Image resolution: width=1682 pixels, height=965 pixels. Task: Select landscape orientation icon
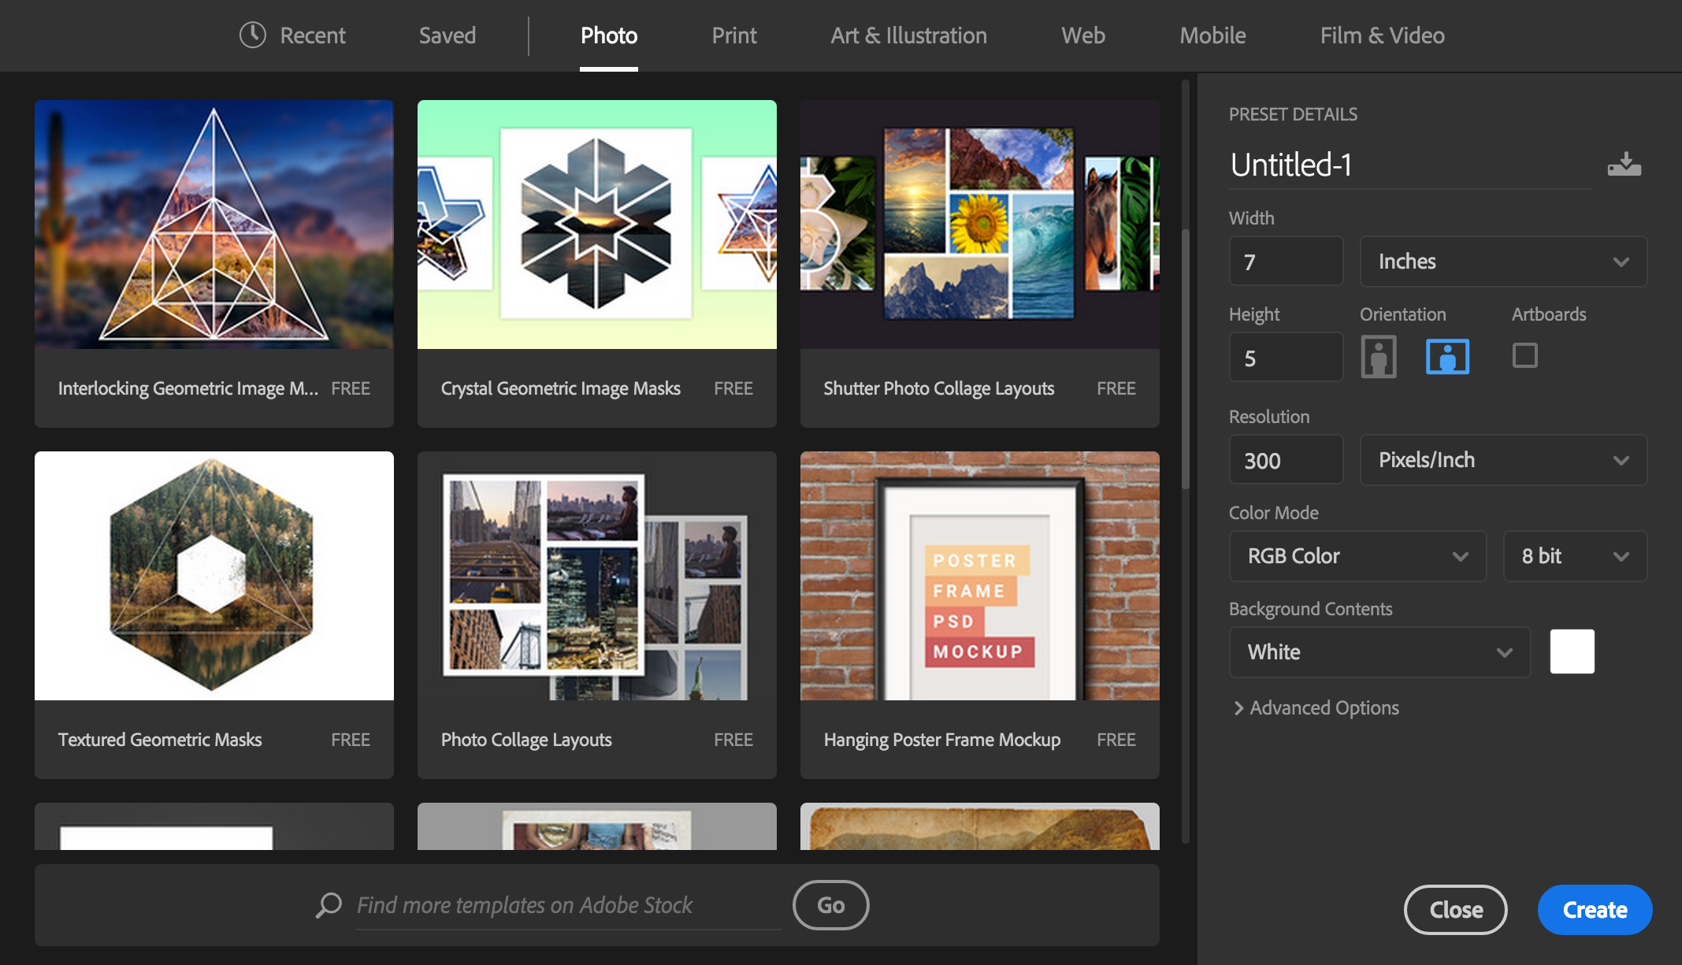1447,357
